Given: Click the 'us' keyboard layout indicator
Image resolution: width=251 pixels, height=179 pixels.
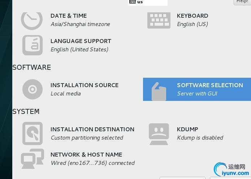Looking at the screenshot, I should [140, 2].
